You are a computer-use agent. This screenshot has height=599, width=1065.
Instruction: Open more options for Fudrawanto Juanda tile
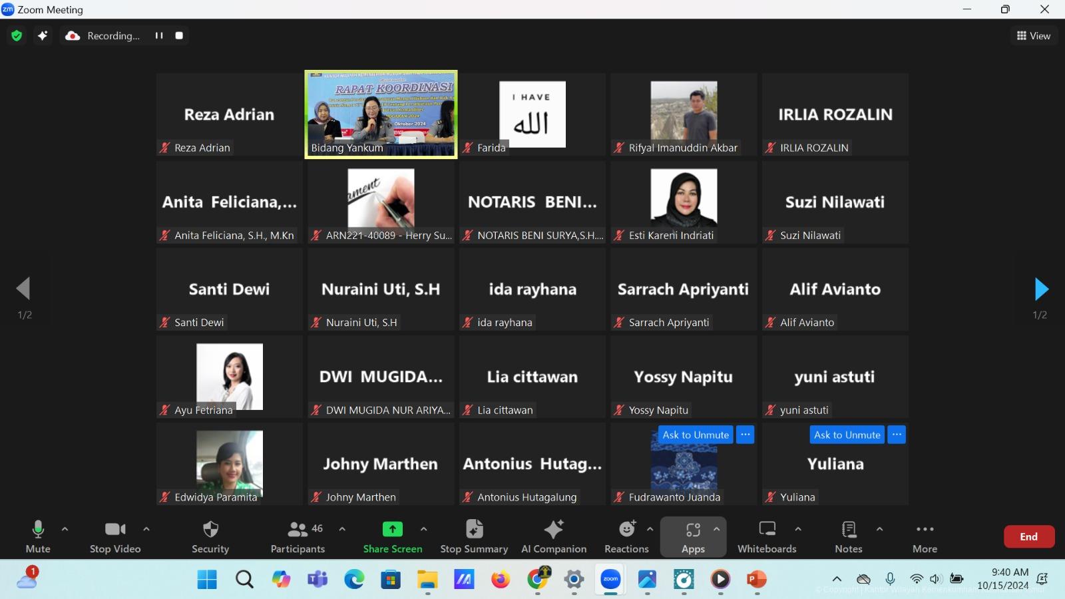745,435
